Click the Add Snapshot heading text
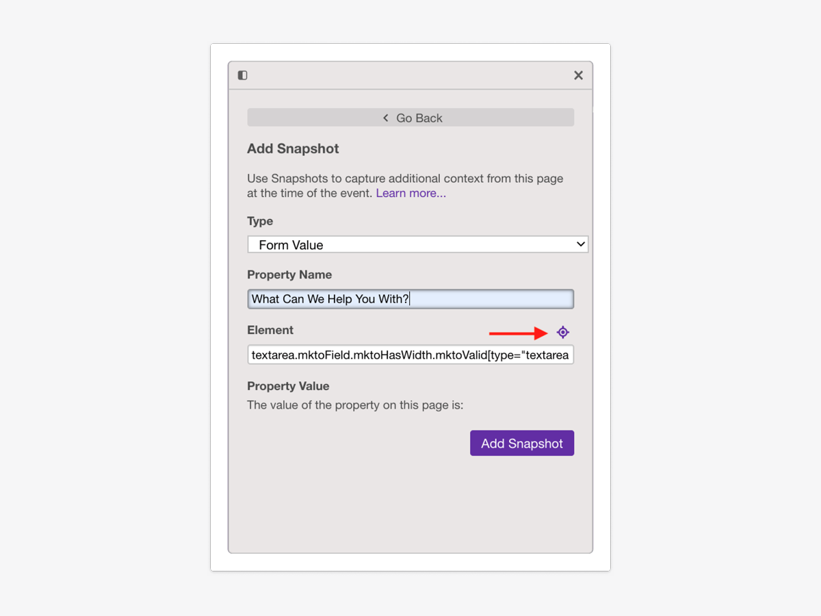This screenshot has height=616, width=821. tap(293, 149)
